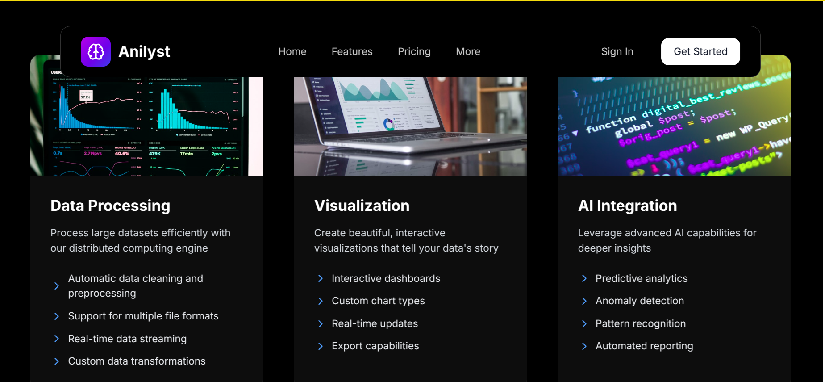Click the Visualization heading
This screenshot has height=382, width=825.
pyautogui.click(x=362, y=206)
